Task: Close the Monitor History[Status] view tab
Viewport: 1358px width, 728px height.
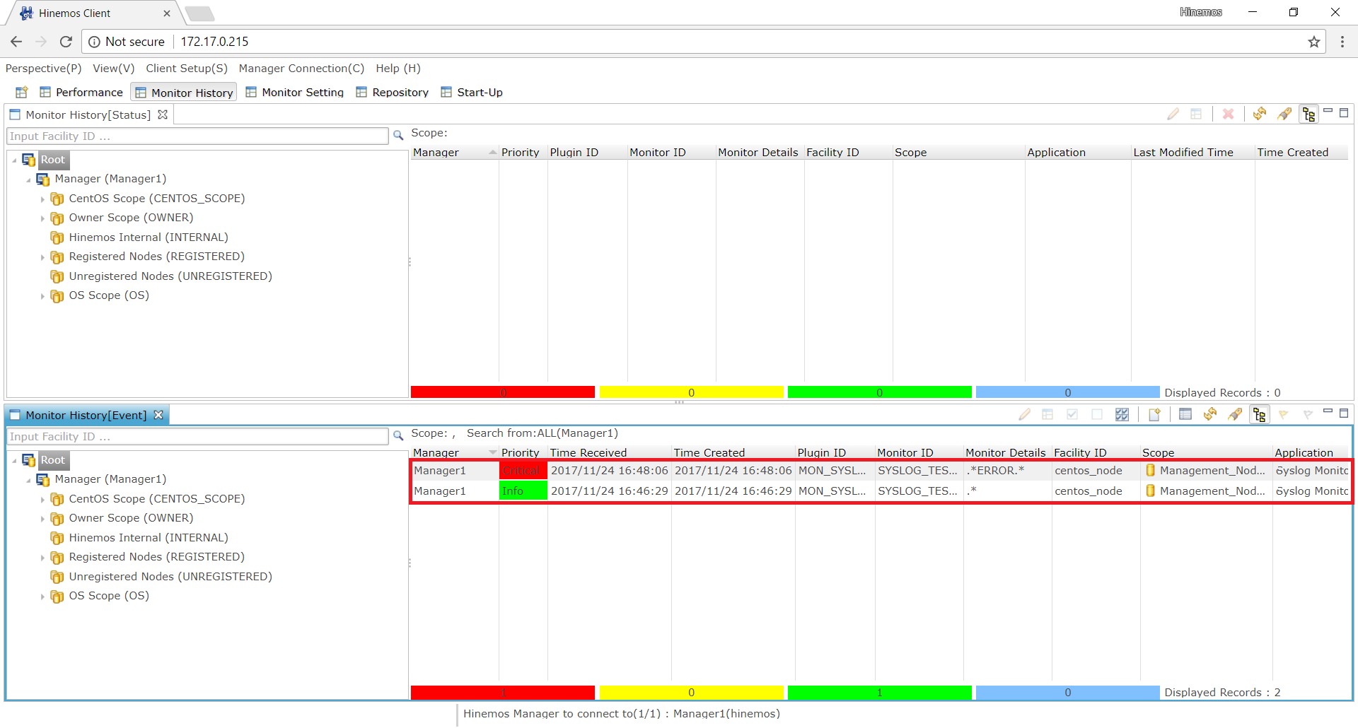Action: 163,115
